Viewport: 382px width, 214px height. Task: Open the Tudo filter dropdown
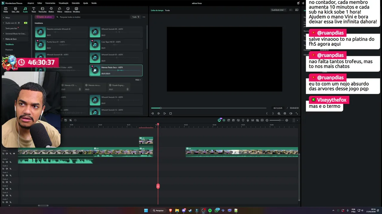(136, 17)
